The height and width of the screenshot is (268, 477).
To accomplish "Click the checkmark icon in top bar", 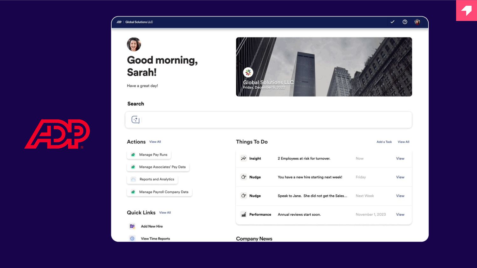I will coord(392,22).
